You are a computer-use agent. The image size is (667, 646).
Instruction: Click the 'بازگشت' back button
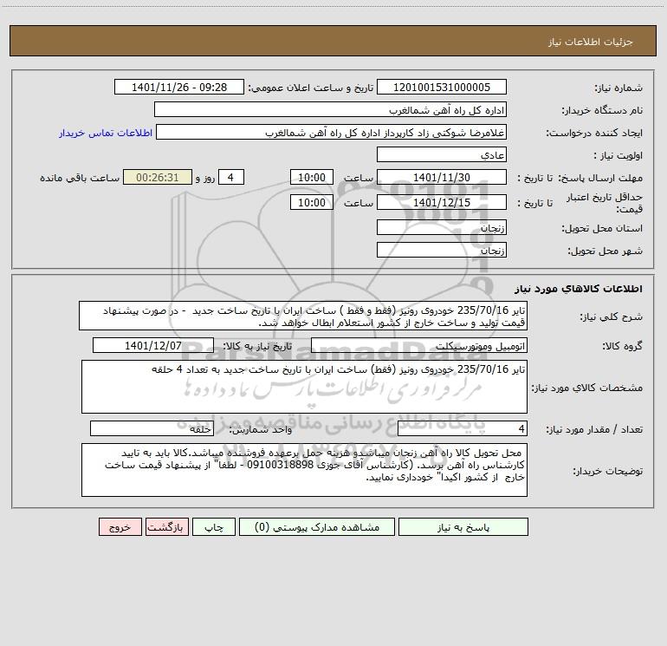coord(166,527)
